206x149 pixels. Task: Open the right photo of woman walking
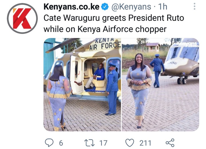click(161, 84)
